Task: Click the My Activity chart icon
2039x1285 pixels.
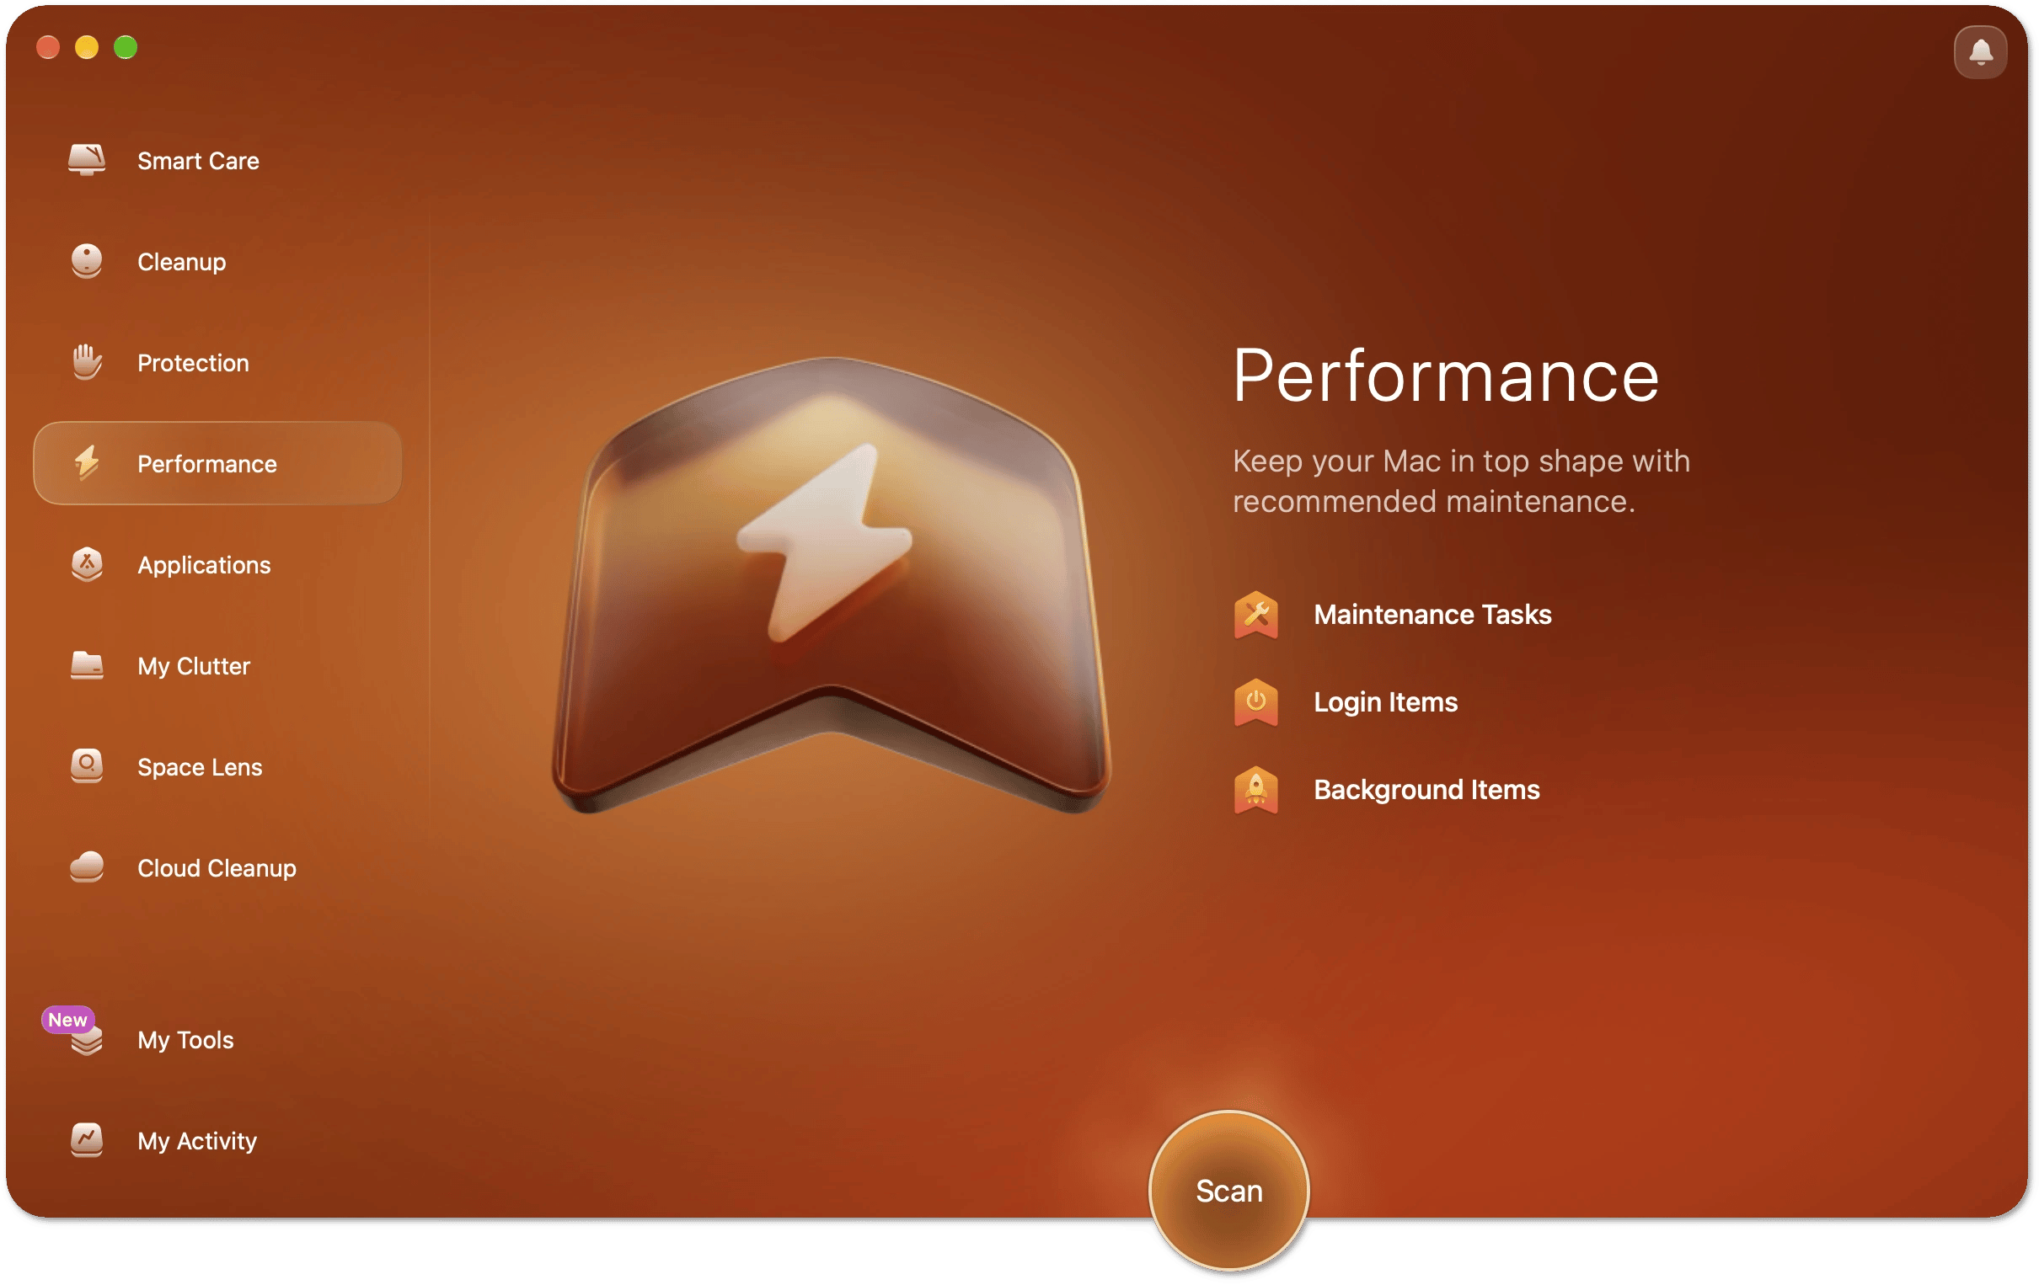Action: [87, 1140]
